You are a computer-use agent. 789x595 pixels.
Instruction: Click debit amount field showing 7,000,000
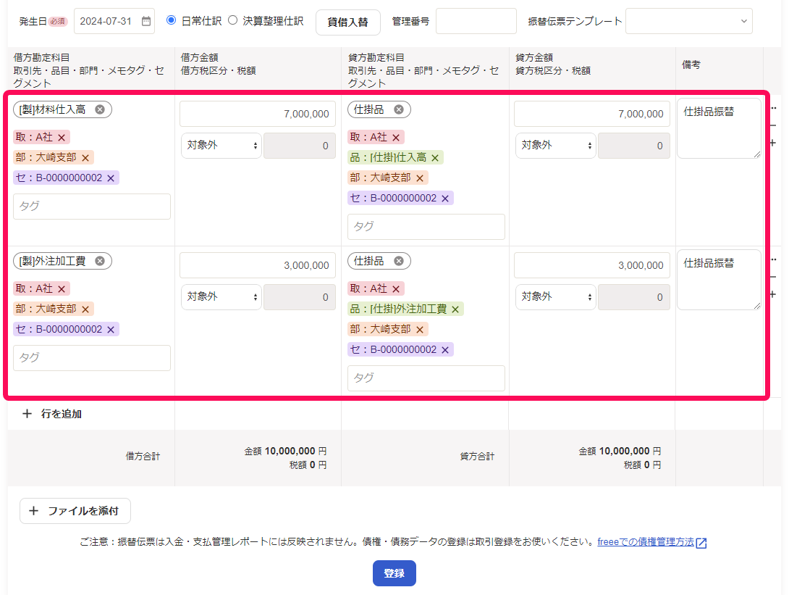(x=258, y=114)
